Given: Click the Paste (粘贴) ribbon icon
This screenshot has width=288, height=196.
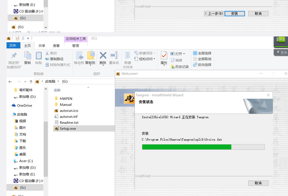Looking at the screenshot, I should pos(39,56).
